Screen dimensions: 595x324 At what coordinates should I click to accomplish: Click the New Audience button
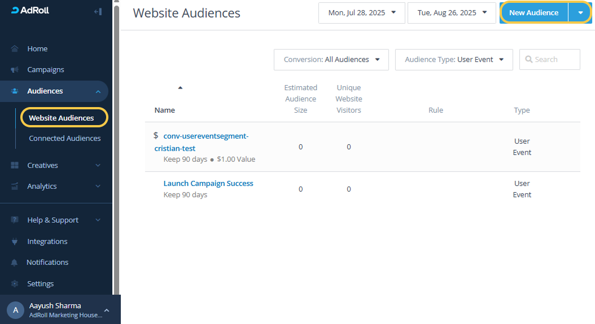pos(533,13)
